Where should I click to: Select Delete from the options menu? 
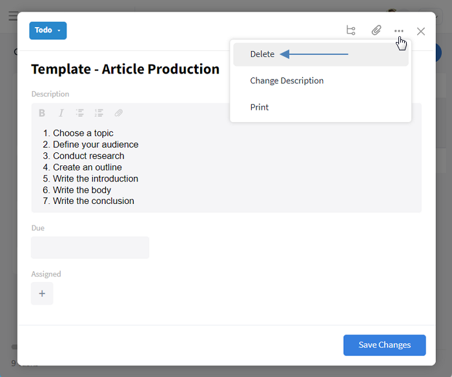[x=262, y=54]
